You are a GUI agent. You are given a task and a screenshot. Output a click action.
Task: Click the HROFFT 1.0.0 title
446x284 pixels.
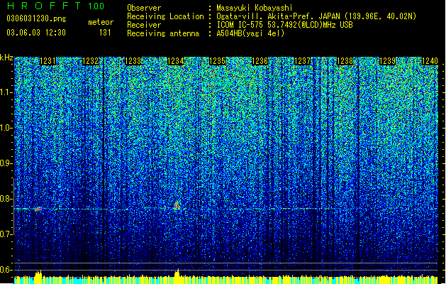[56, 6]
